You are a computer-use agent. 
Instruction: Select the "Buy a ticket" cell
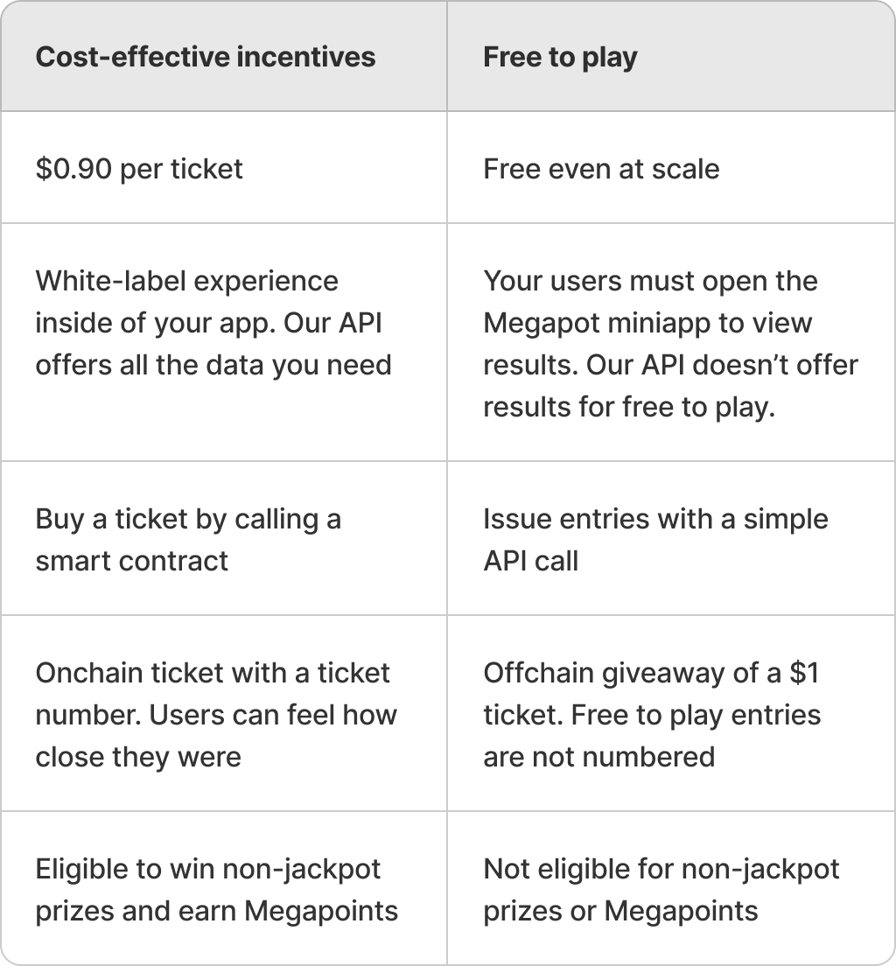coord(188,539)
